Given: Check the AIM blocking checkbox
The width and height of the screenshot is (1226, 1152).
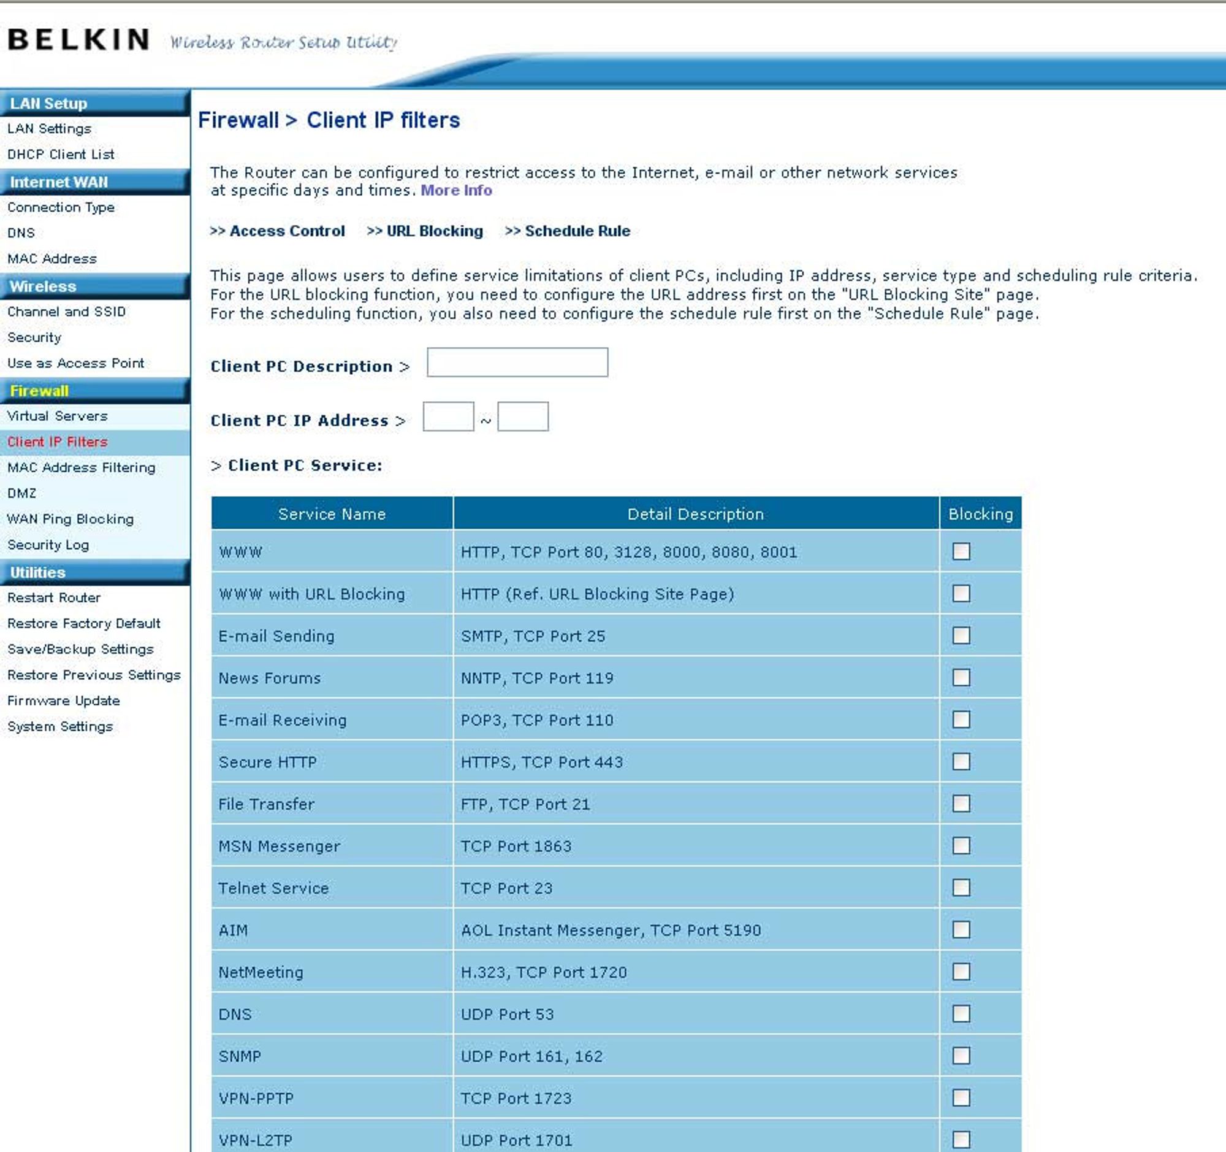Looking at the screenshot, I should 961,929.
